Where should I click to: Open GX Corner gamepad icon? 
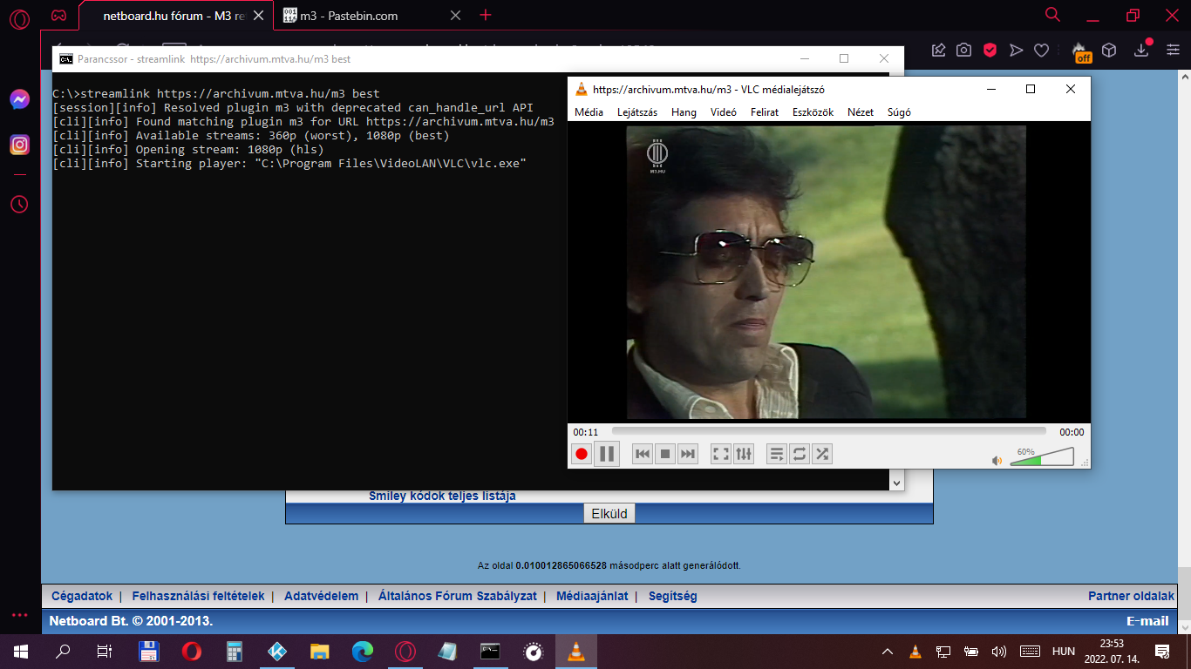(x=58, y=15)
